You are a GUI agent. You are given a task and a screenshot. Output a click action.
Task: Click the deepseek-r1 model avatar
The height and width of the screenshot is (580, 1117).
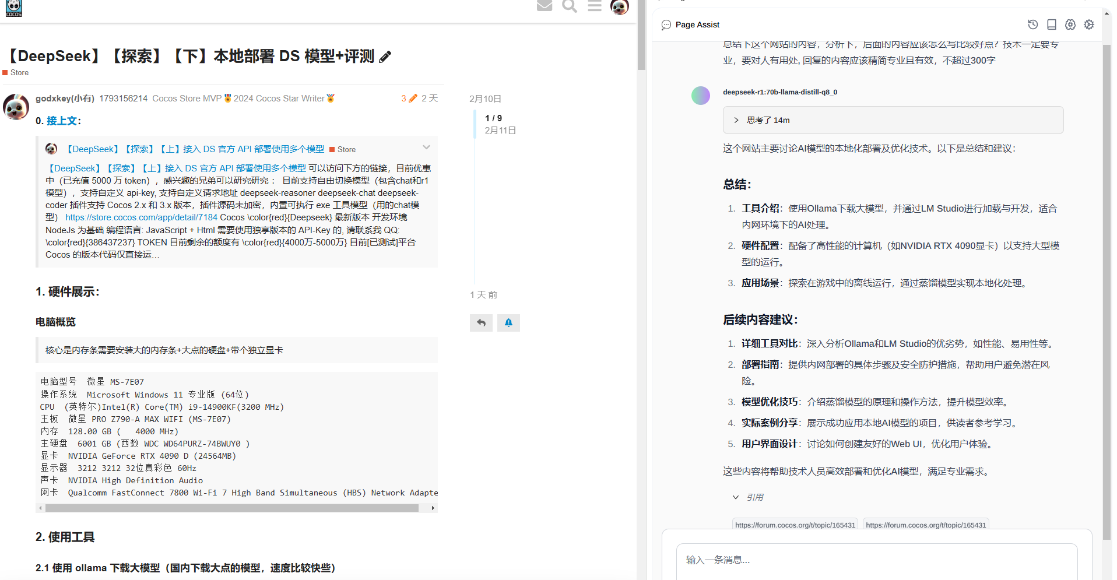[x=701, y=96]
